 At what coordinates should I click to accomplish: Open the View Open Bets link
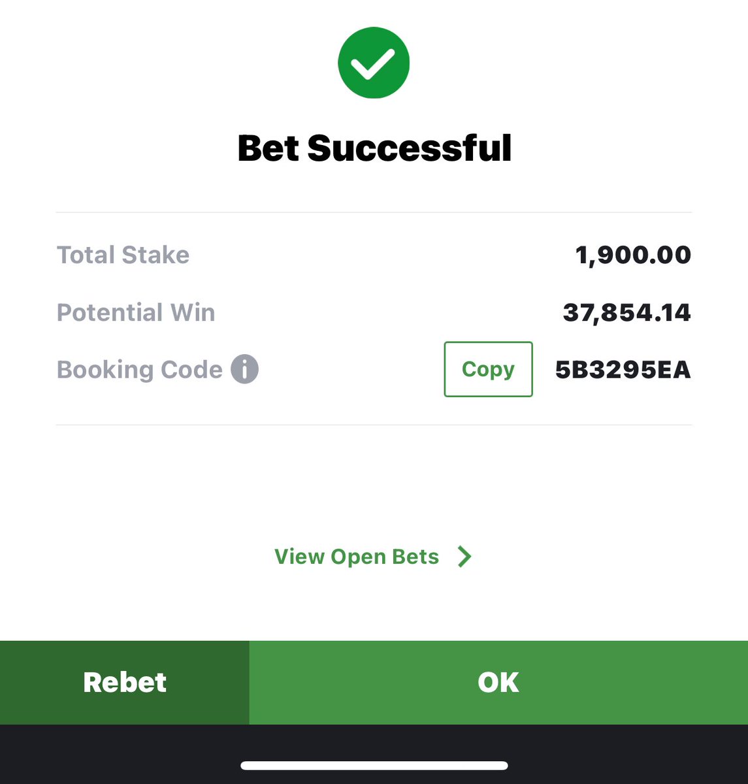tap(357, 557)
